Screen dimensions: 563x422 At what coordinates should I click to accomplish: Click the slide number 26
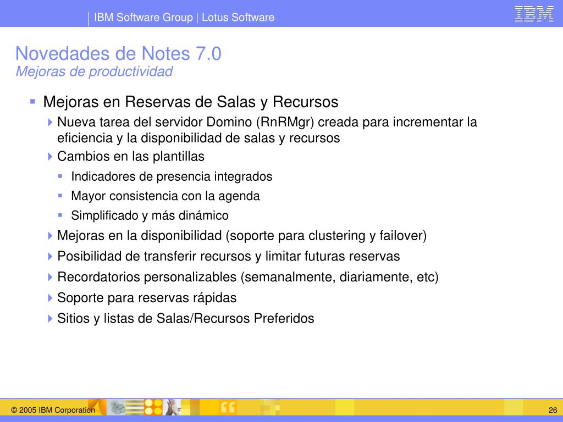553,410
